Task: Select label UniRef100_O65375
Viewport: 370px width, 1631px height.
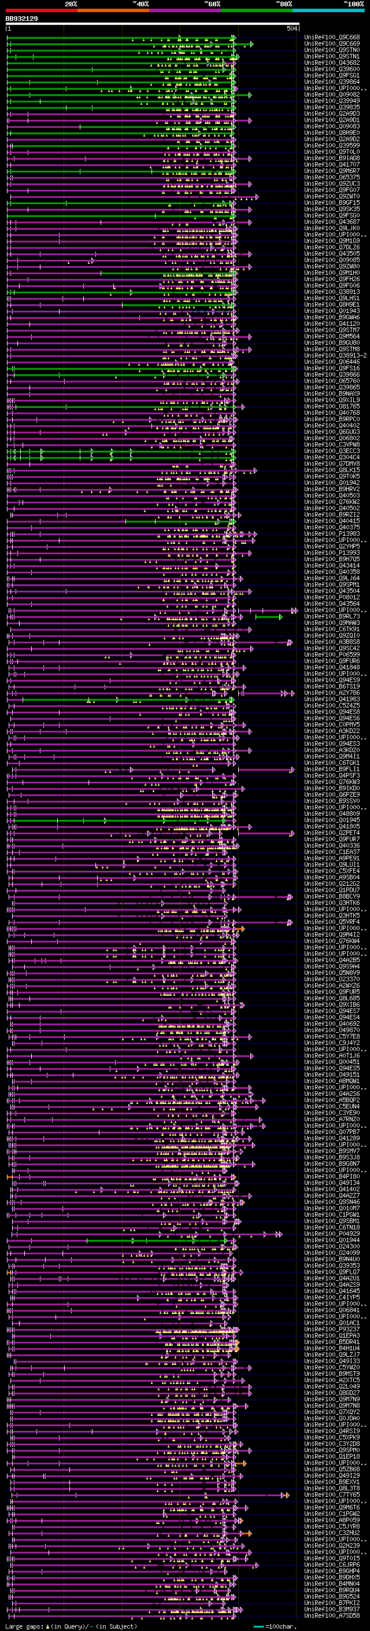Action: point(332,177)
